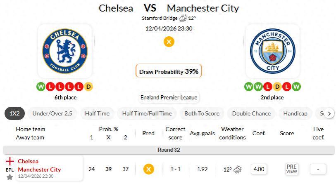Toggle the favorite star for this match

(10, 177)
